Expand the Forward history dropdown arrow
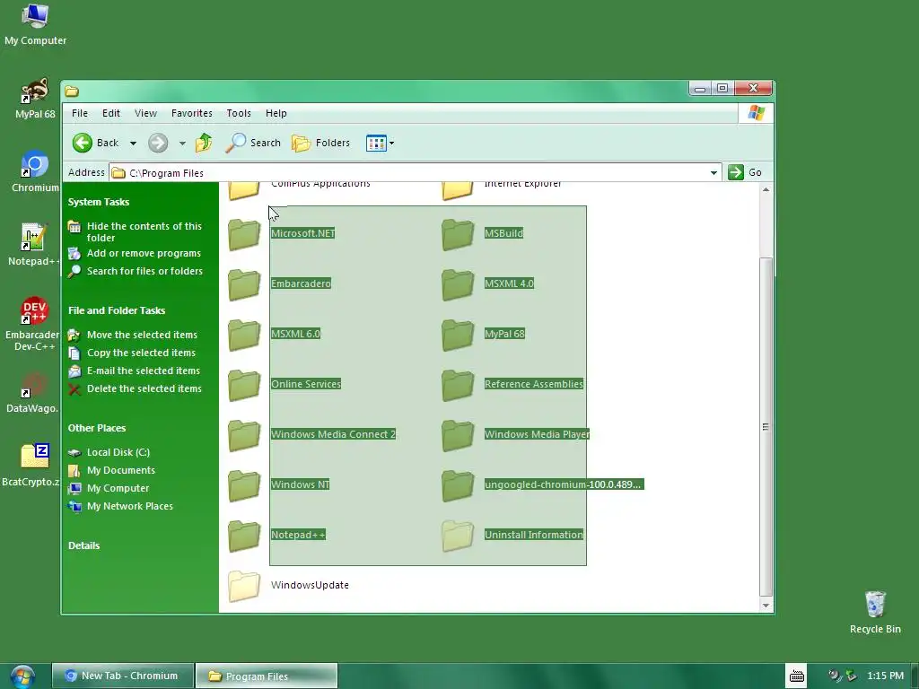This screenshot has width=919, height=689. (x=182, y=143)
